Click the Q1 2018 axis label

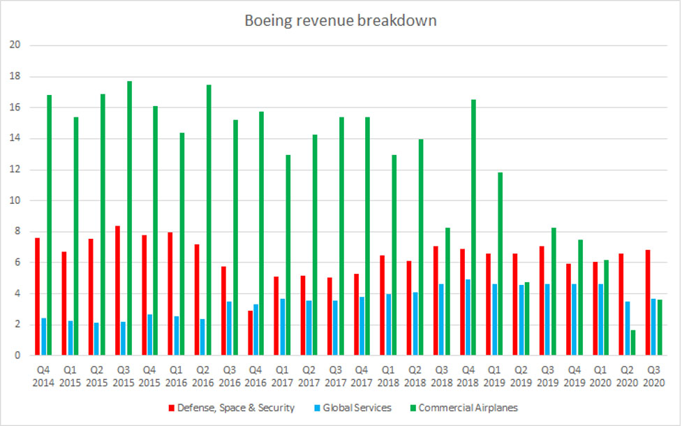(x=388, y=376)
